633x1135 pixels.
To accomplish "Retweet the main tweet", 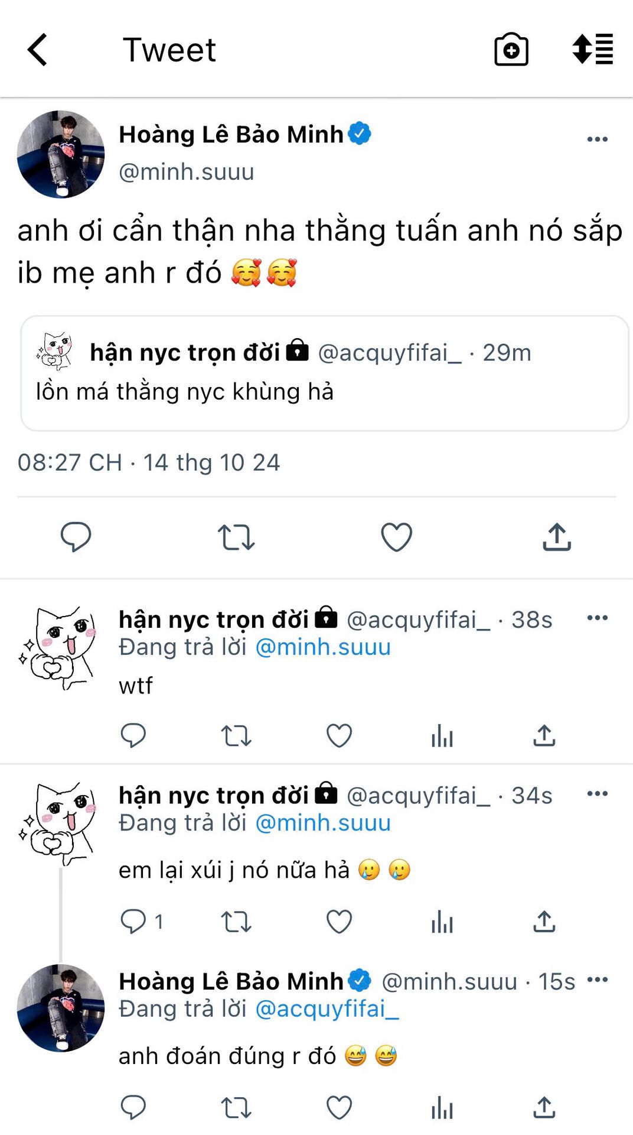I will coord(236,537).
